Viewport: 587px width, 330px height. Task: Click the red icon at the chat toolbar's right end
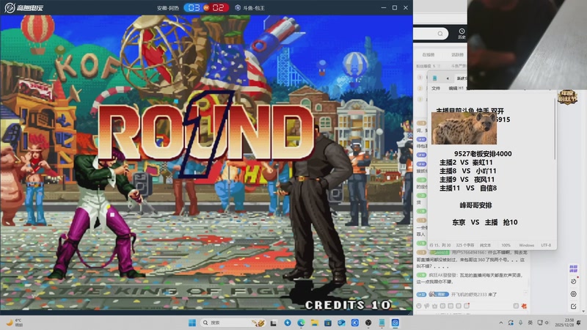[524, 306]
